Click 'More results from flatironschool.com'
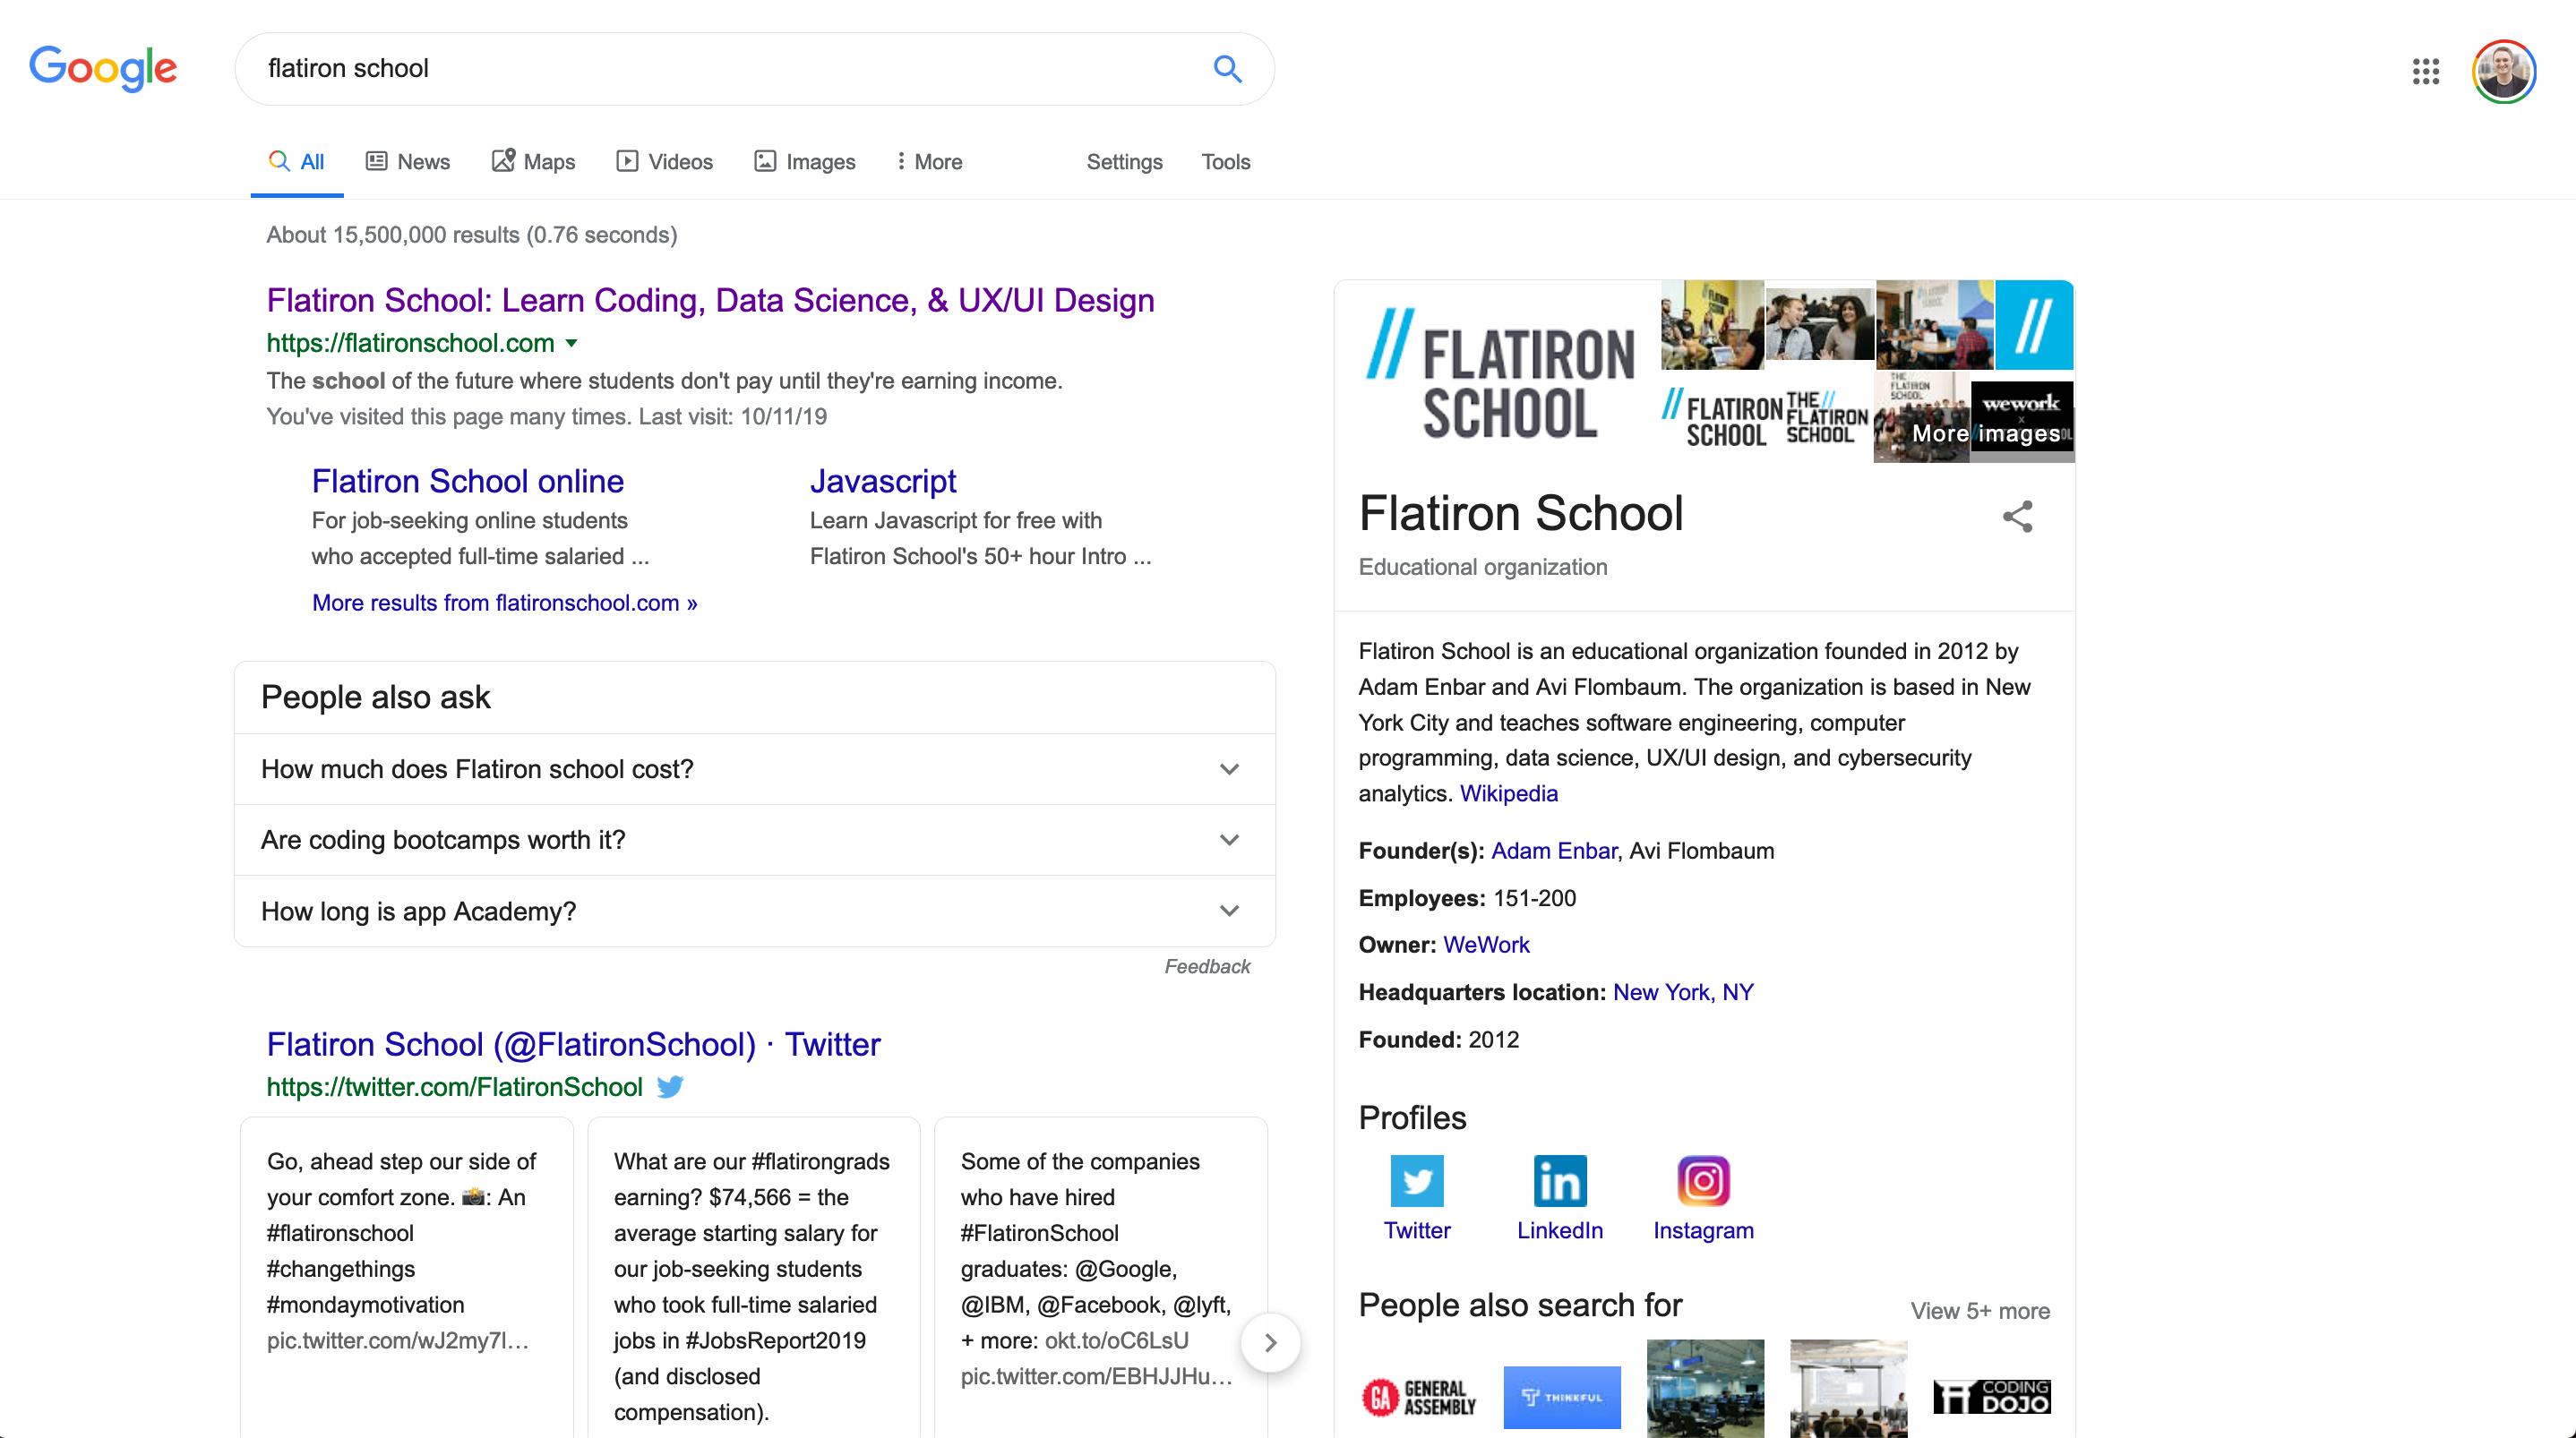Screen dimensions: 2576x1438 pyautogui.click(x=504, y=602)
